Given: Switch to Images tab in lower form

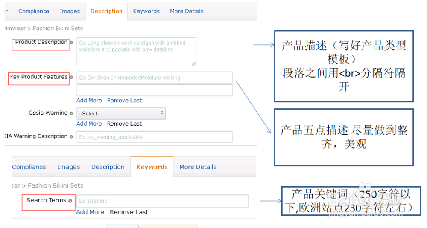Looking at the screenshot, I should (69, 167).
